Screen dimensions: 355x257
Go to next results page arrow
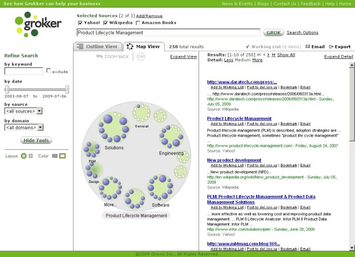pos(268,55)
